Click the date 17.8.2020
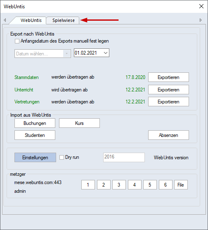Screen dimensions: 208x230 (135, 77)
